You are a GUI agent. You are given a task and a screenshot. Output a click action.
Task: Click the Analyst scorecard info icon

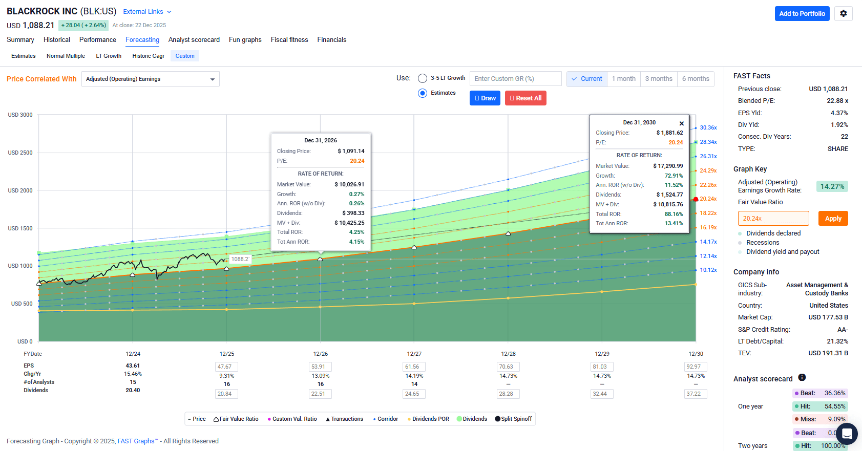802,378
